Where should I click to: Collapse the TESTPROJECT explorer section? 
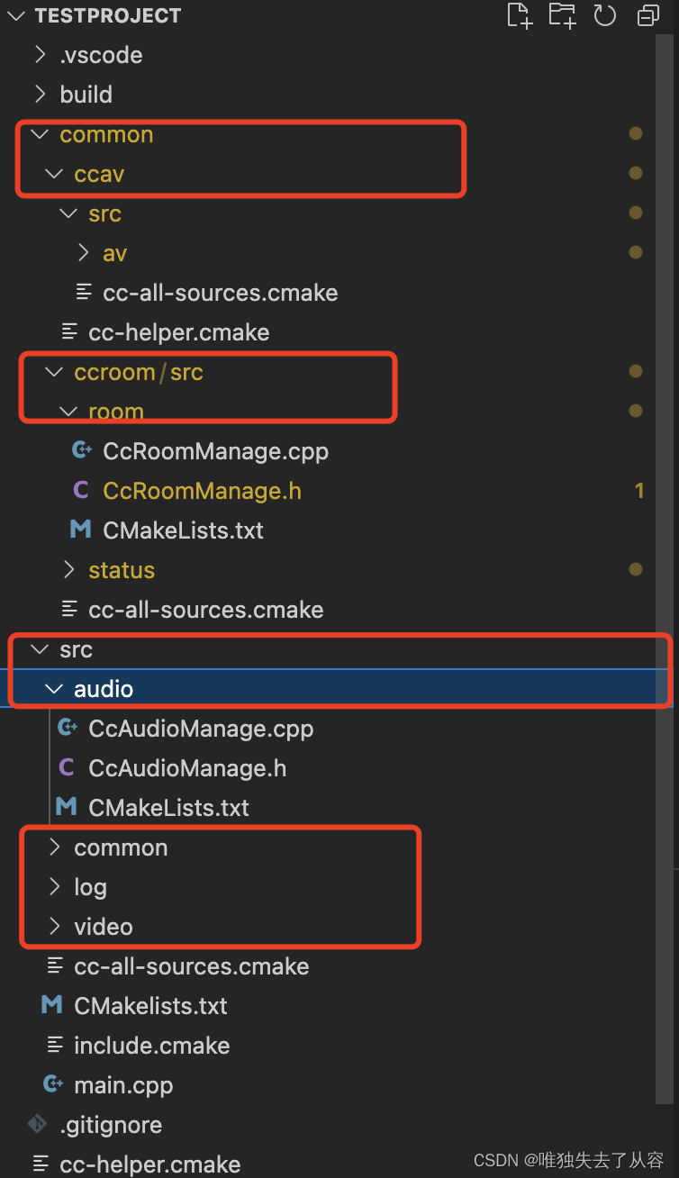coord(14,15)
